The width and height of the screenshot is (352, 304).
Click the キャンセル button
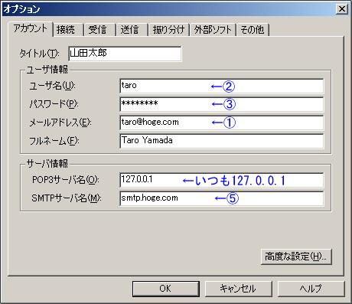point(238,289)
